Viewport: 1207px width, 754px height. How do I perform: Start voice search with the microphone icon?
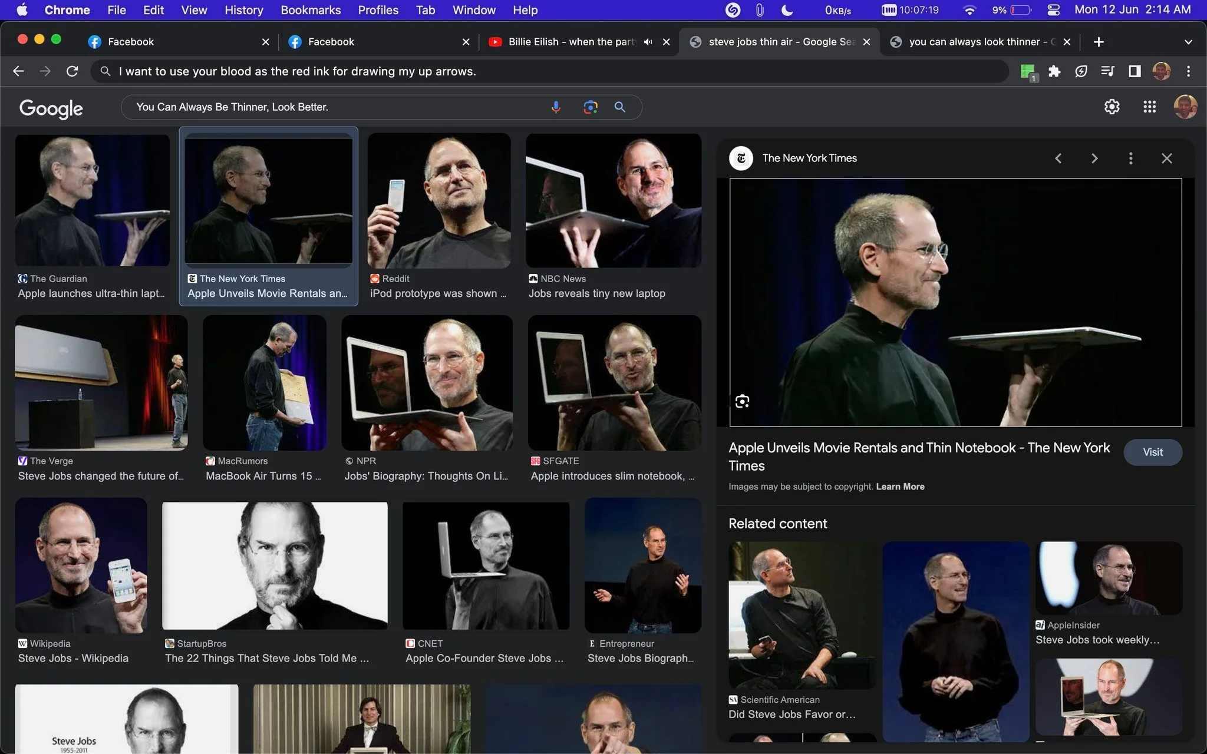click(x=556, y=107)
